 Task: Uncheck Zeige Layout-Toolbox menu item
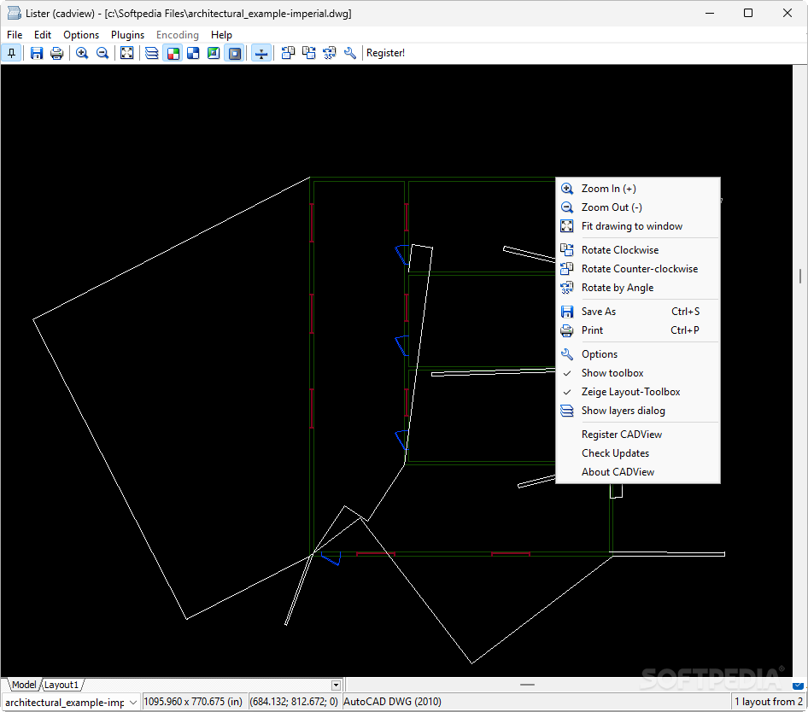(x=638, y=392)
